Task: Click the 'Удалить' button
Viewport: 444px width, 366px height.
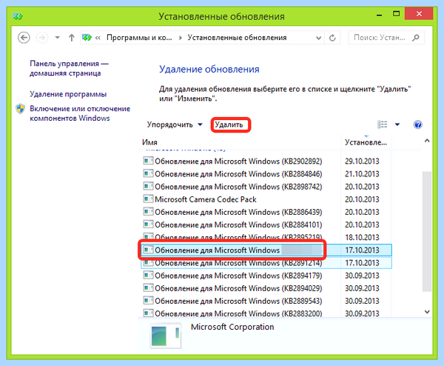Action: click(x=229, y=124)
